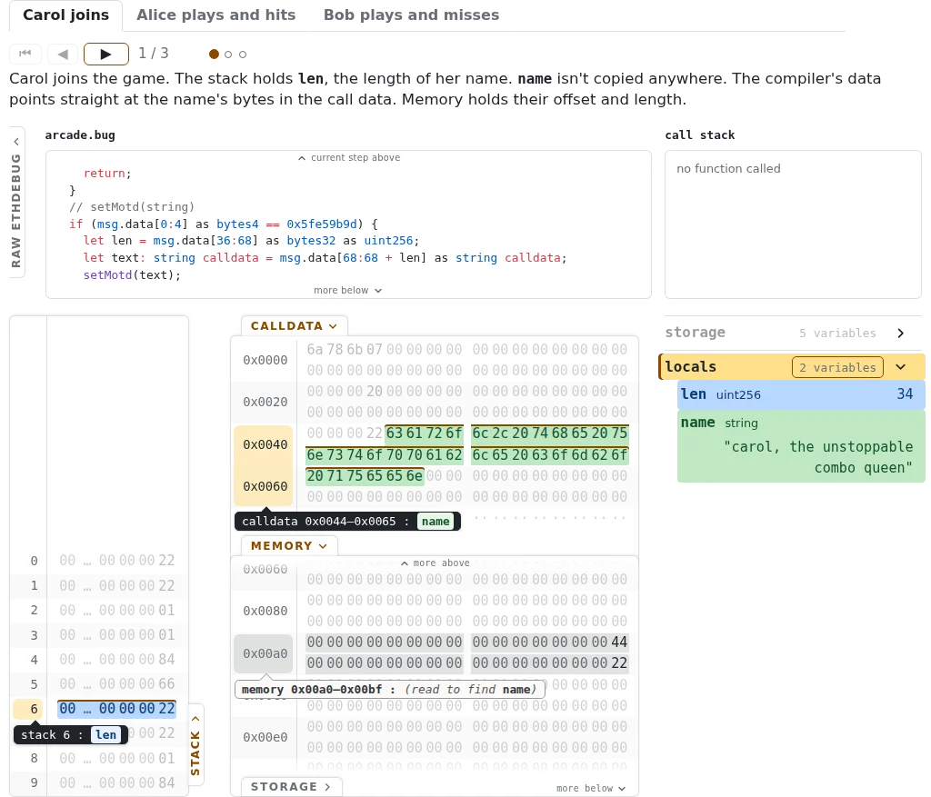Viewport: 931px width, 797px height.
Task: Click the '(read to find name)' memory annotation
Action: click(470, 689)
